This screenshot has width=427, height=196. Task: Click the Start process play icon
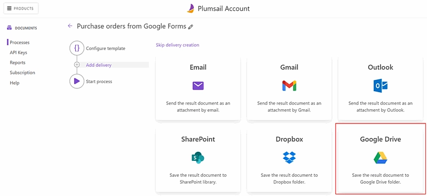pos(77,81)
